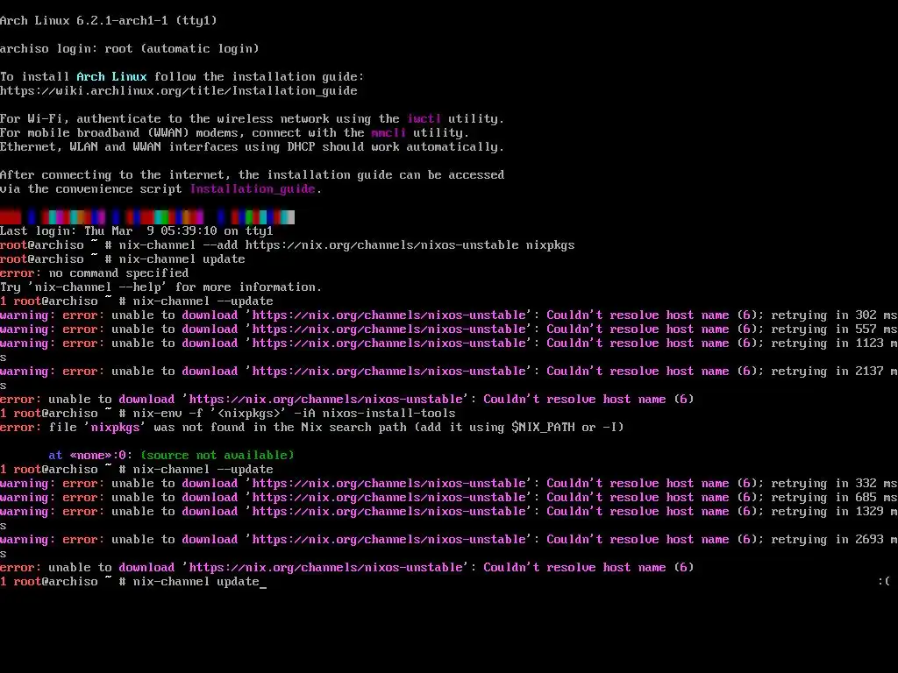
Task: Click the Arch wiki Installation_guide URL
Action: [x=179, y=90]
